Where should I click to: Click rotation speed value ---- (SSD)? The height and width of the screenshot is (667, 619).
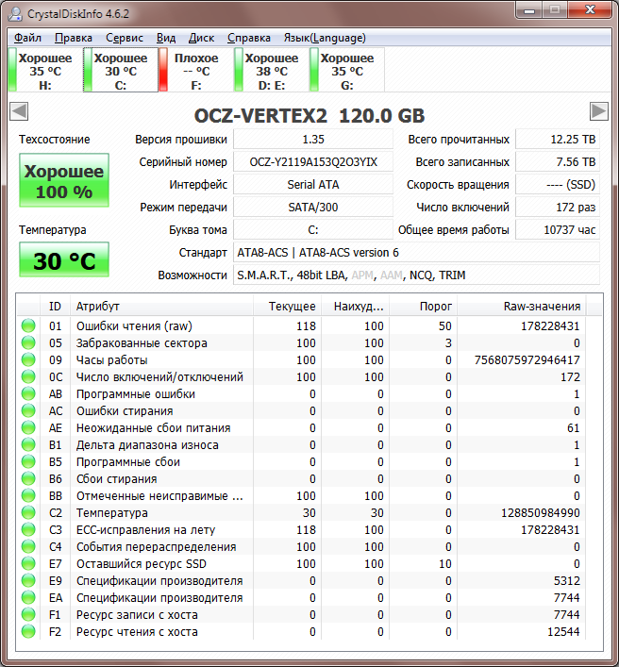click(558, 185)
